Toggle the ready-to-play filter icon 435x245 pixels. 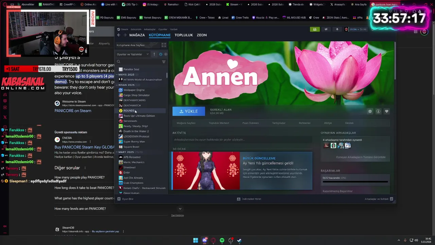166,54
